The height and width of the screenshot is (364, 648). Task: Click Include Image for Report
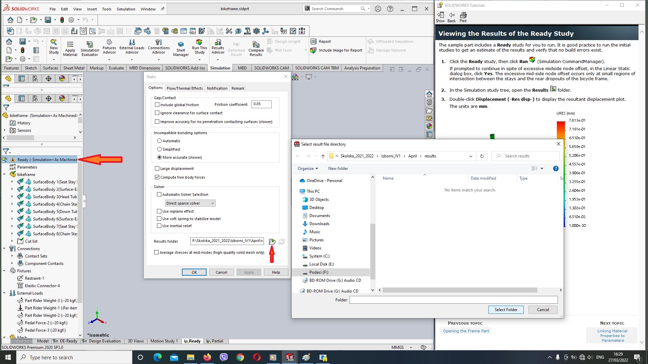click(336, 50)
